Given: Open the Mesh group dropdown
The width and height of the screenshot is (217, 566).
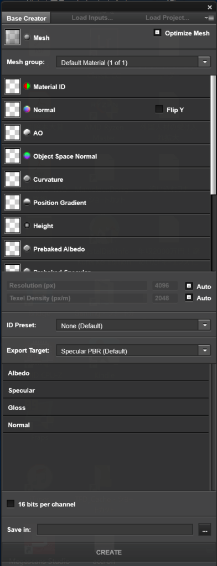Looking at the screenshot, I should click(133, 62).
